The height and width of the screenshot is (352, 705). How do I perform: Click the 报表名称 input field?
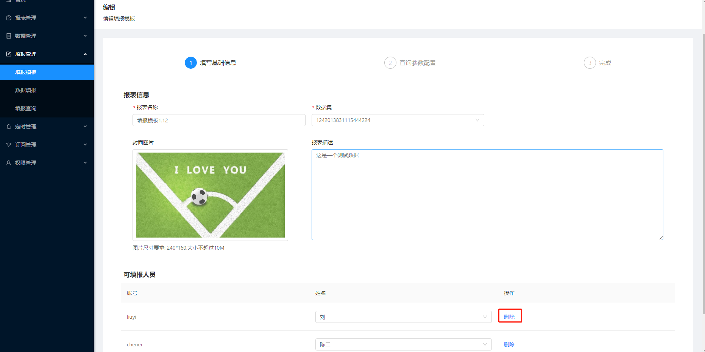pos(219,120)
